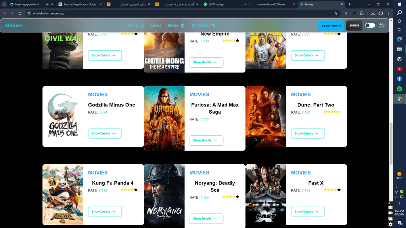Click the 39°C weather widget in taskbar

tap(399, 176)
